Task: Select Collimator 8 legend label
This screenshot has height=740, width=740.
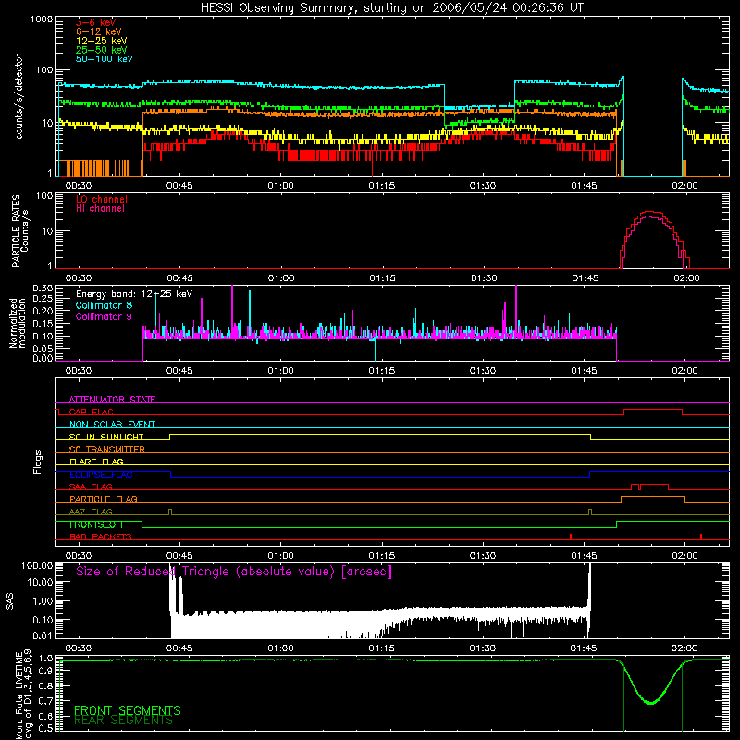Action: [104, 305]
